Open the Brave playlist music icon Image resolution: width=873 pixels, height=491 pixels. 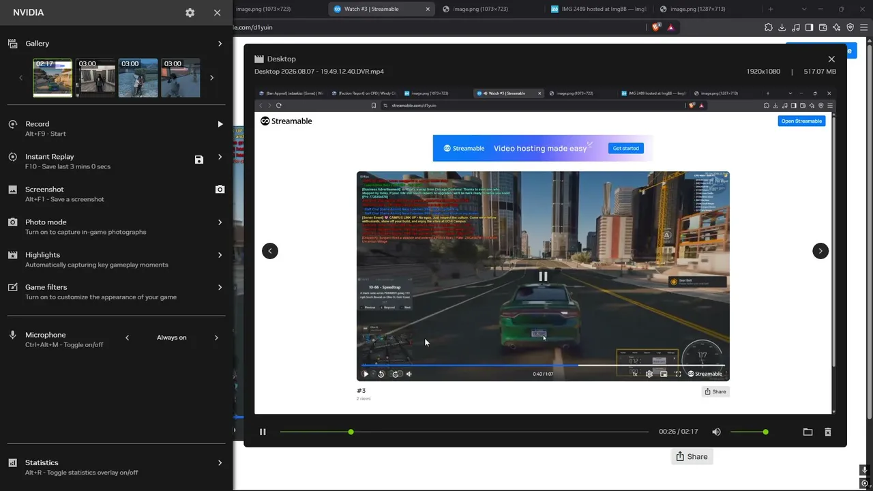796,27
